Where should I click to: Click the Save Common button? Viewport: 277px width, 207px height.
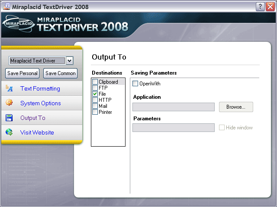coord(61,73)
